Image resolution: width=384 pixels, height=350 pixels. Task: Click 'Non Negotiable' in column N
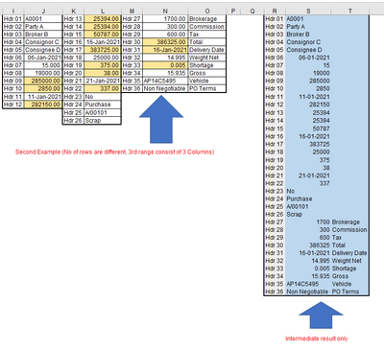[164, 88]
